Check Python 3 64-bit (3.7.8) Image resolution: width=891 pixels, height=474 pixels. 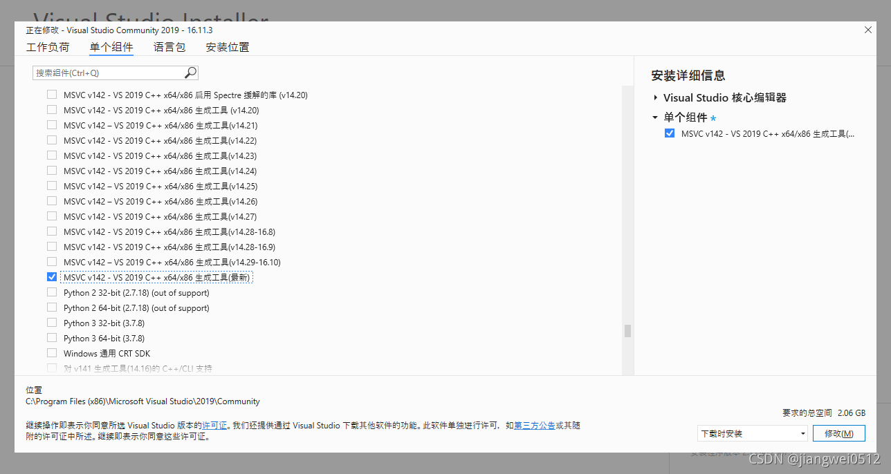(52, 338)
